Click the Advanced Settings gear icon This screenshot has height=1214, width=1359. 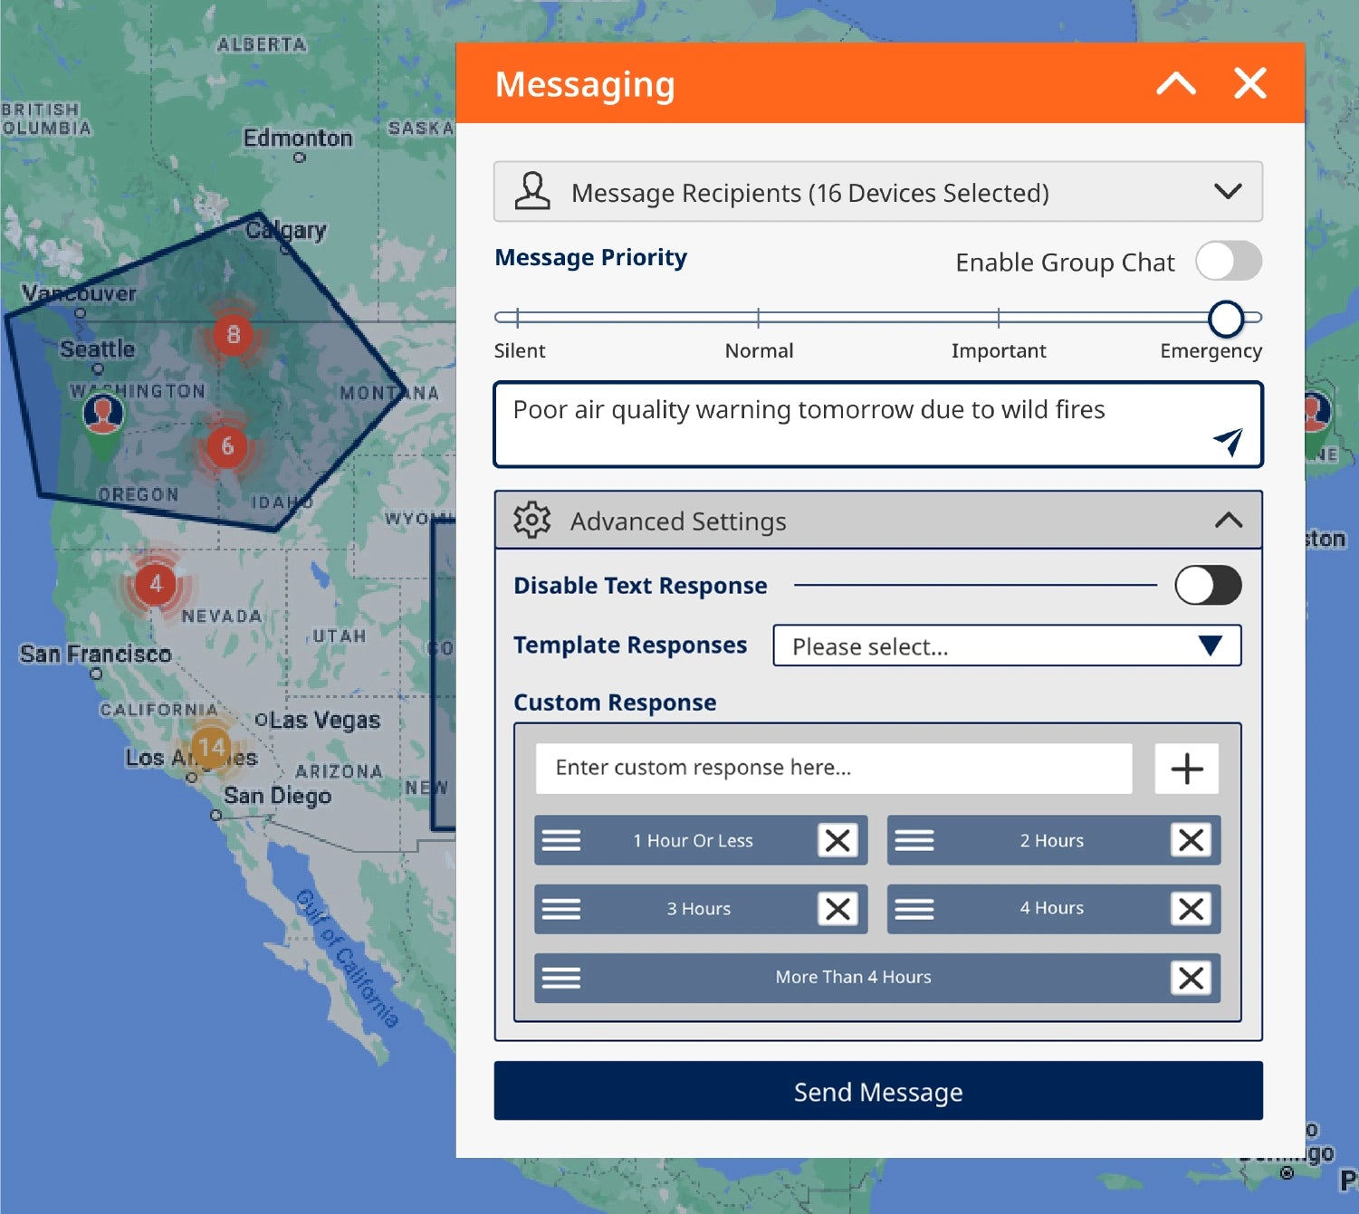click(532, 520)
